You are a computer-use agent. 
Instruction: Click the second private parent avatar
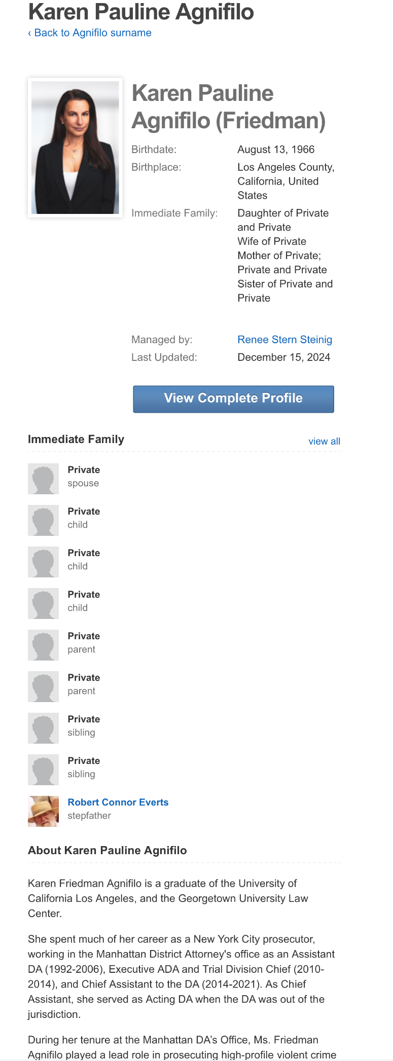click(x=43, y=686)
